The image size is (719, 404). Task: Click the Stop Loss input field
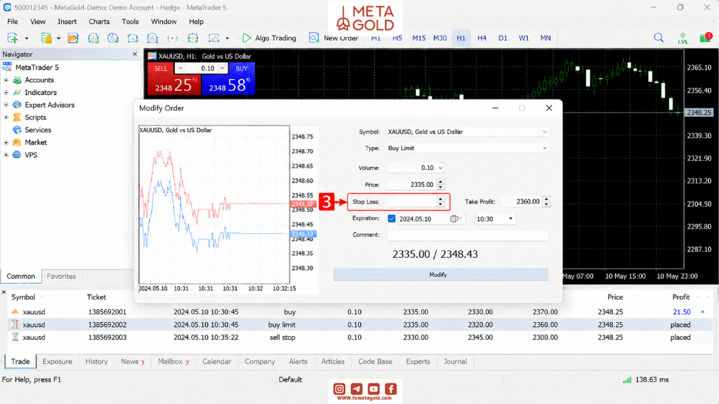pos(412,202)
